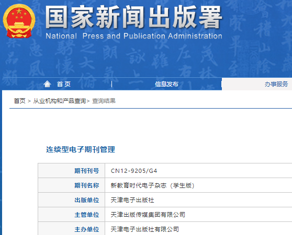Click National Press and Publication Administration text

click(x=134, y=36)
